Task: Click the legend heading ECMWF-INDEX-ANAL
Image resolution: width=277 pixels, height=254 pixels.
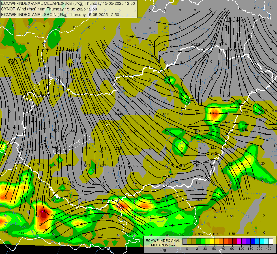Action: click(x=163, y=241)
